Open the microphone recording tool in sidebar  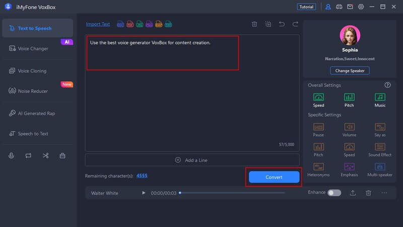click(11, 155)
